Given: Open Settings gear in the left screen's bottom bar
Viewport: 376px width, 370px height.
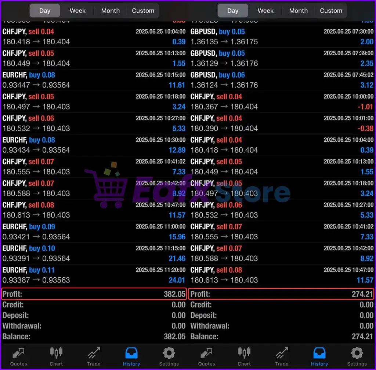Looking at the screenshot, I should click(x=169, y=356).
